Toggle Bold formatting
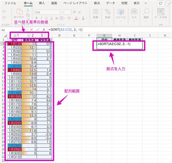Screen dimensions: 172x163 tap(36, 18)
